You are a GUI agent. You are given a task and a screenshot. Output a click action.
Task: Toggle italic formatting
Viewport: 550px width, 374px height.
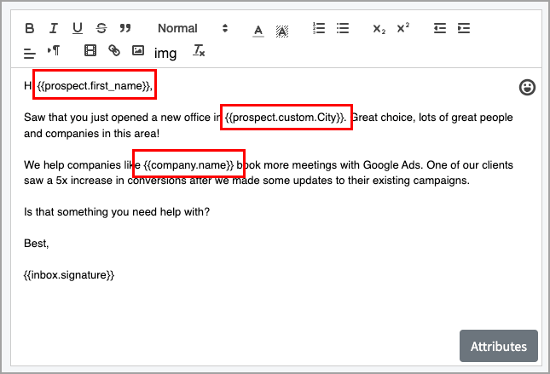coord(54,28)
